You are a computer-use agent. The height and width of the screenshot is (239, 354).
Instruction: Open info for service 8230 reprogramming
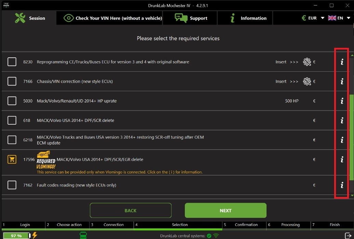click(341, 62)
